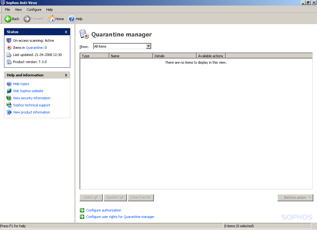Open the File menu

click(x=7, y=10)
